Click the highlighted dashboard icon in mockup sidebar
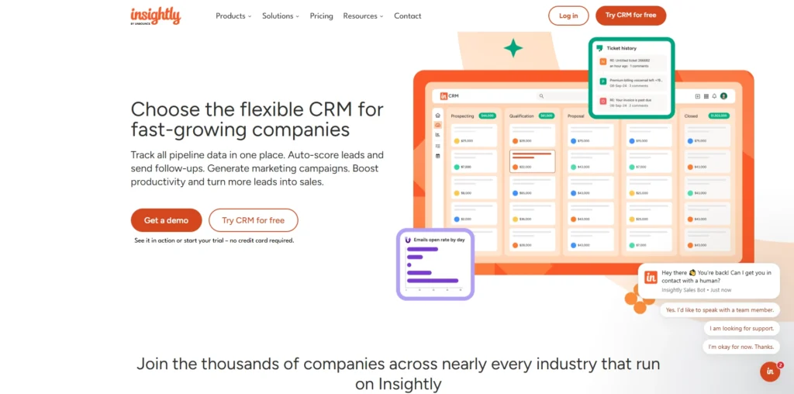Viewport: 794px width, 394px height. [x=437, y=125]
